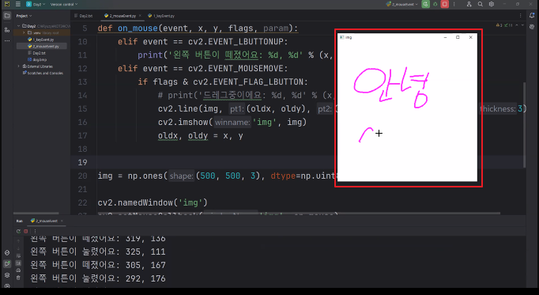
Task: Go to previous highlighted problem arrow
Action: pos(517,25)
